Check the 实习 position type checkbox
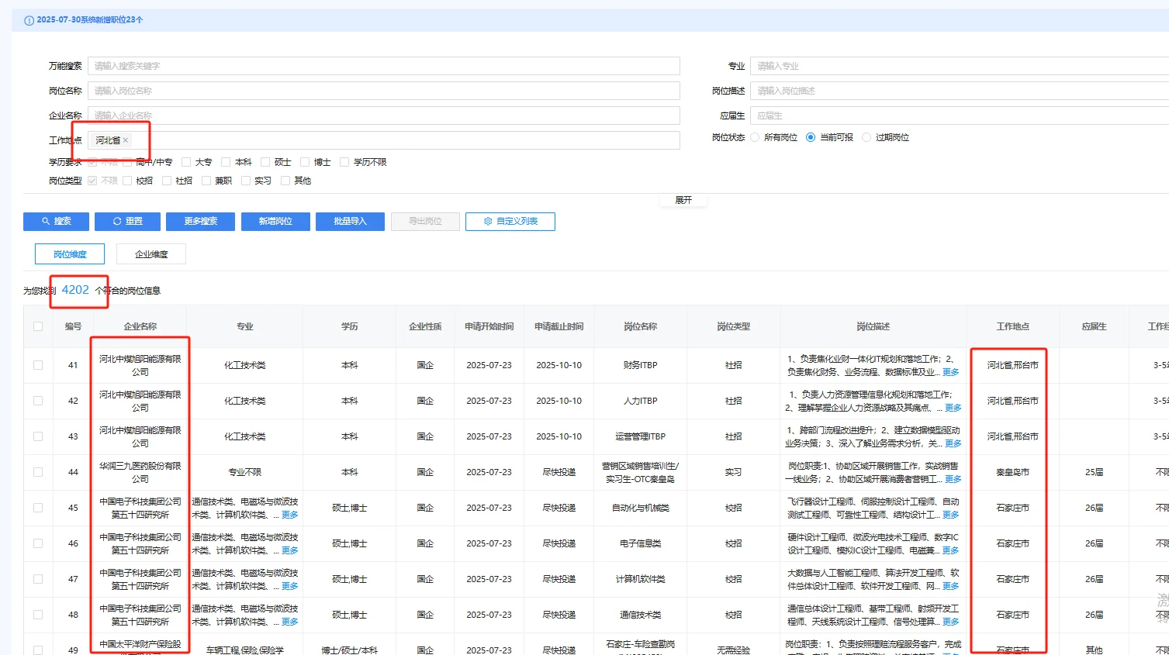Image resolution: width=1169 pixels, height=655 pixels. click(246, 181)
